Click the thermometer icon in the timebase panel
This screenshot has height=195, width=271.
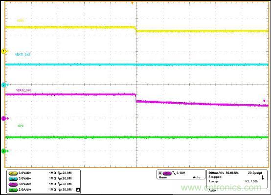tap(263, 177)
